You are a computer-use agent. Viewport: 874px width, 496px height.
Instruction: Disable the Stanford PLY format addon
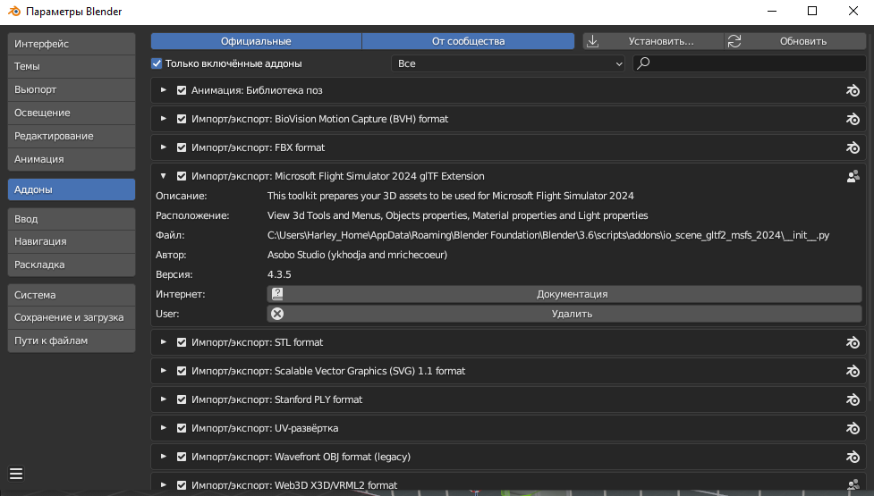182,399
